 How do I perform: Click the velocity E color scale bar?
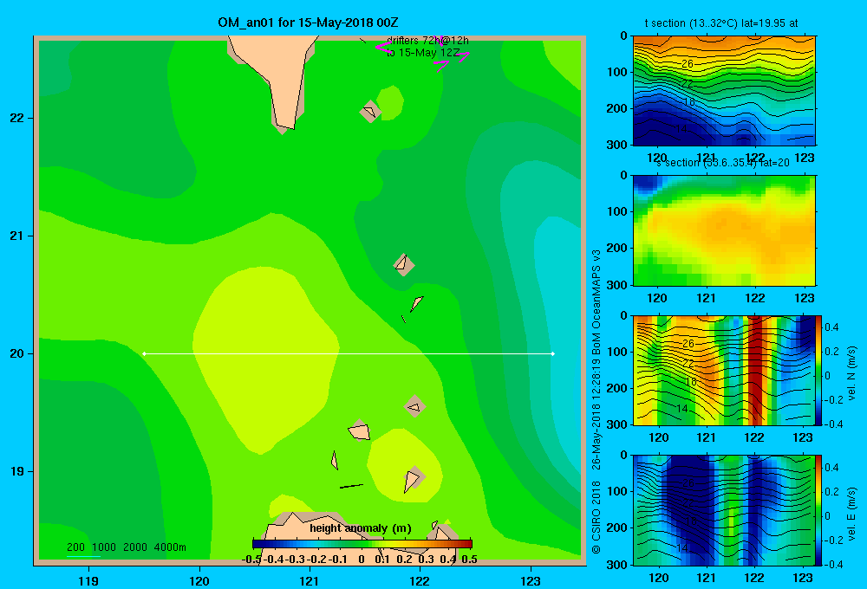pos(818,510)
